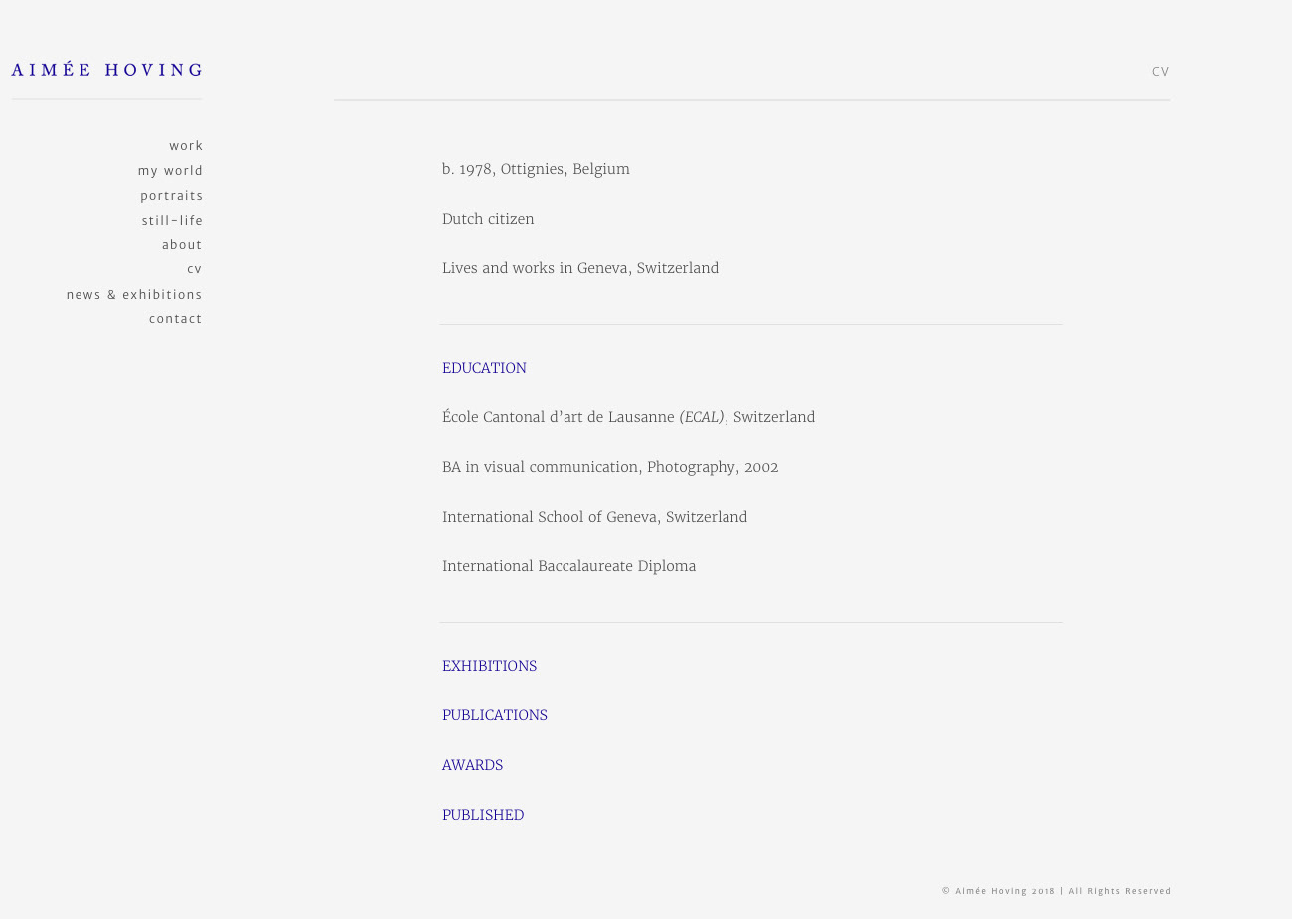
Task: Click the copyright footer text
Action: click(x=1055, y=891)
